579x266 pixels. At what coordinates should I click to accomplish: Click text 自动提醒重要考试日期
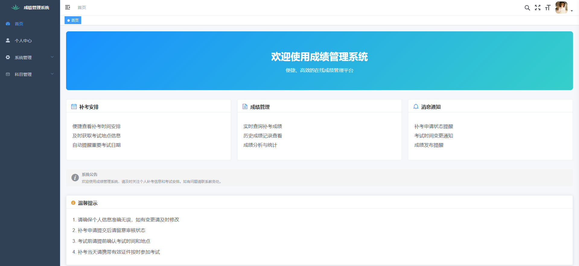click(x=97, y=145)
